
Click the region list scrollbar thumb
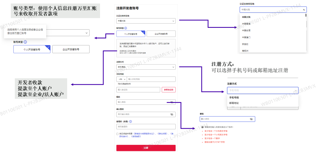click(306, 15)
